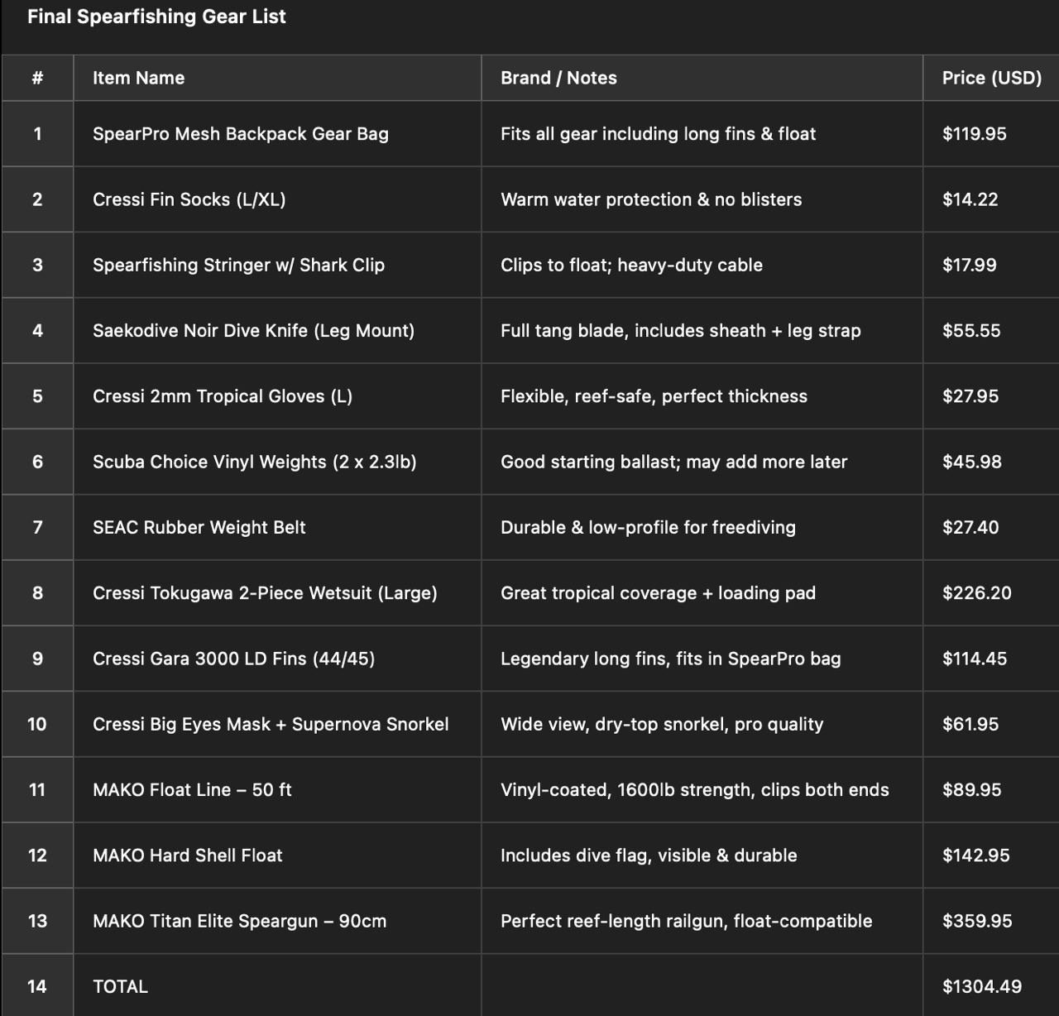Click the price '$89.95'
Screen dimensions: 1059x1016
pyautogui.click(x=972, y=790)
